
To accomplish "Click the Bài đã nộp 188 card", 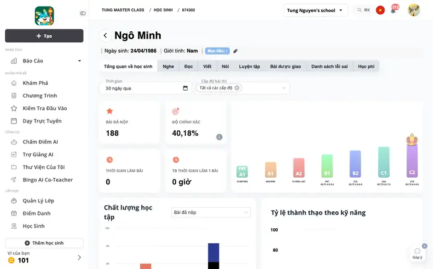I will tap(129, 122).
